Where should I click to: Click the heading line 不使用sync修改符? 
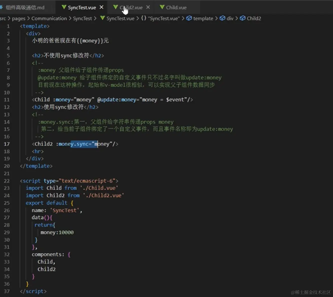pyautogui.click(x=68, y=55)
